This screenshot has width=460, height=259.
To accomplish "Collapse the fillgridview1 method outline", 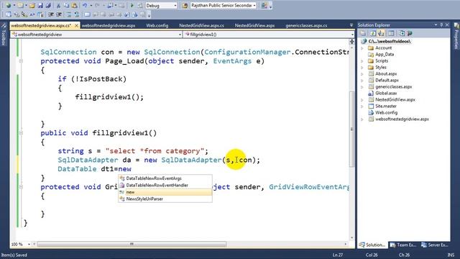I will coord(21,132).
